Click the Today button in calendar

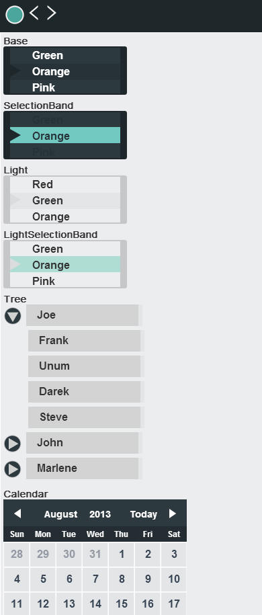(x=144, y=514)
